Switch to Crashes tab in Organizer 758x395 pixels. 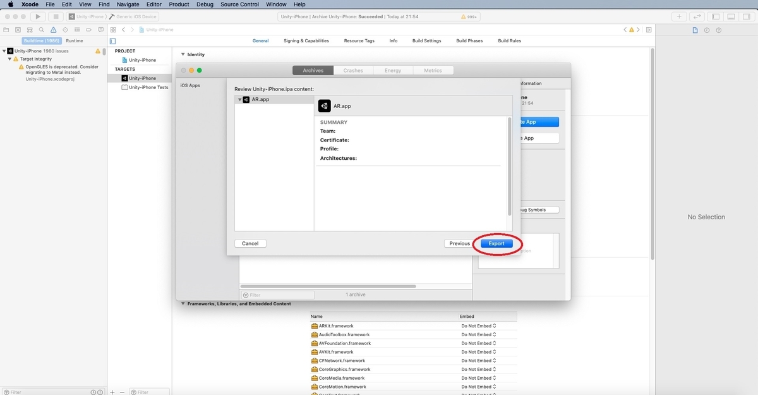click(x=353, y=71)
